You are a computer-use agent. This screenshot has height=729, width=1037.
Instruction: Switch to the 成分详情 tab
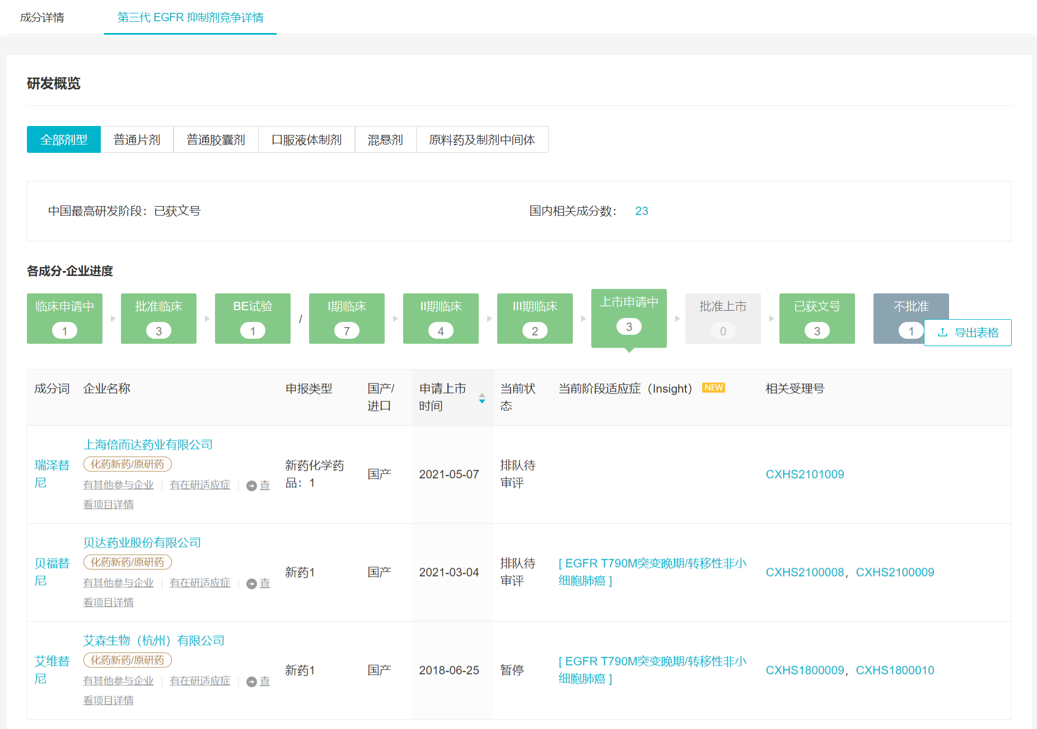[x=42, y=17]
